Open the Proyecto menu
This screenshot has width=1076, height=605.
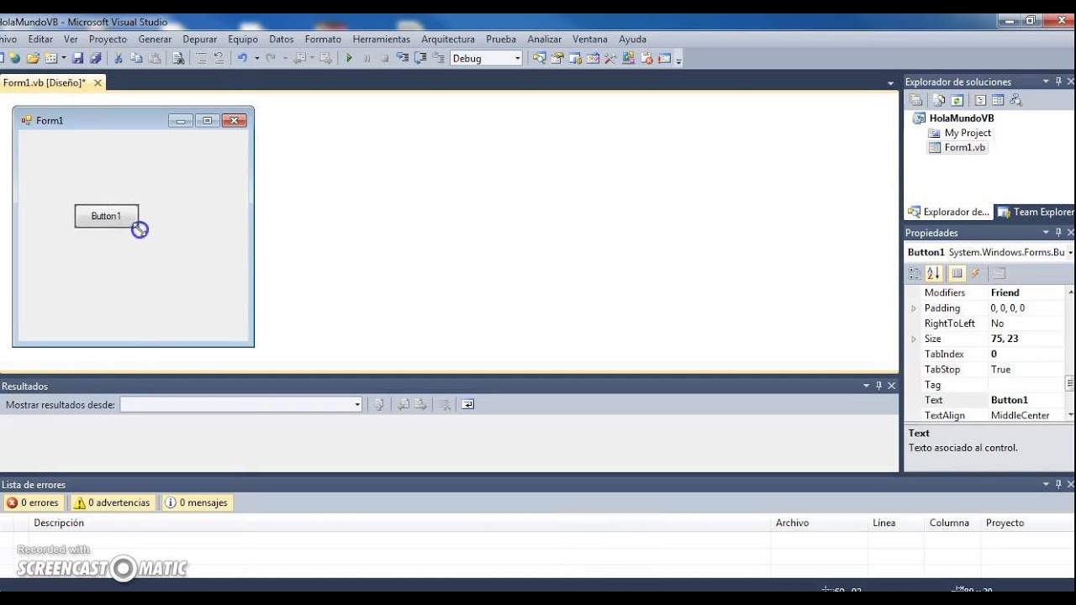point(108,39)
